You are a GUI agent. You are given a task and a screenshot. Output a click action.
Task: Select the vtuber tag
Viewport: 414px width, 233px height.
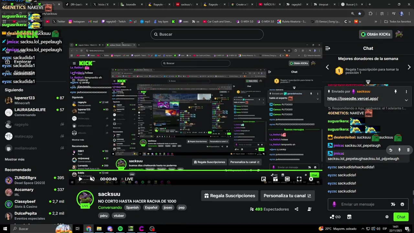tap(119, 216)
